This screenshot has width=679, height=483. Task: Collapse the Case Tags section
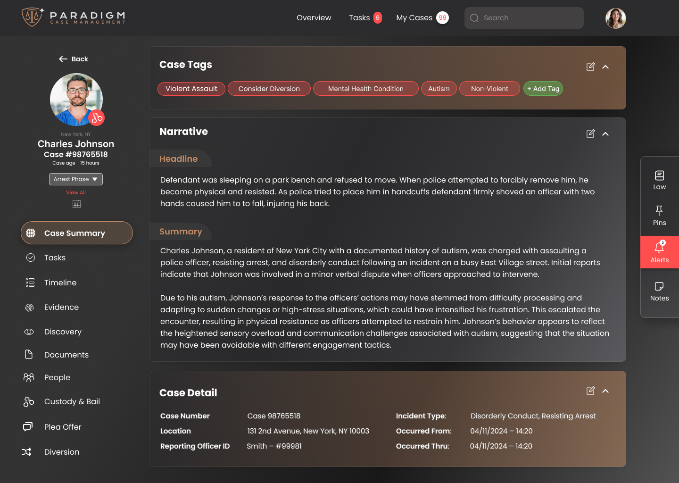point(606,67)
